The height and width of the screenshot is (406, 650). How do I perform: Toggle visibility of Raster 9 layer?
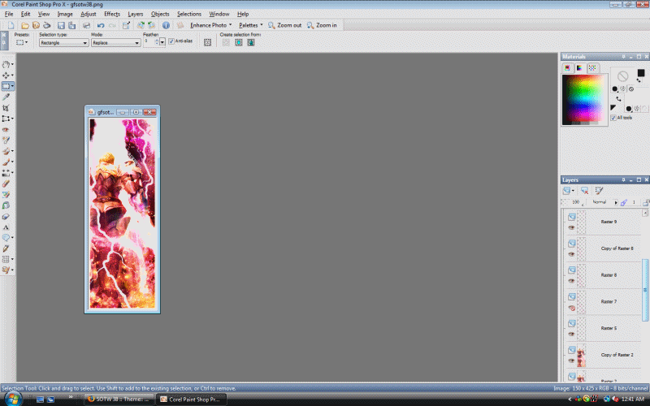tap(572, 228)
